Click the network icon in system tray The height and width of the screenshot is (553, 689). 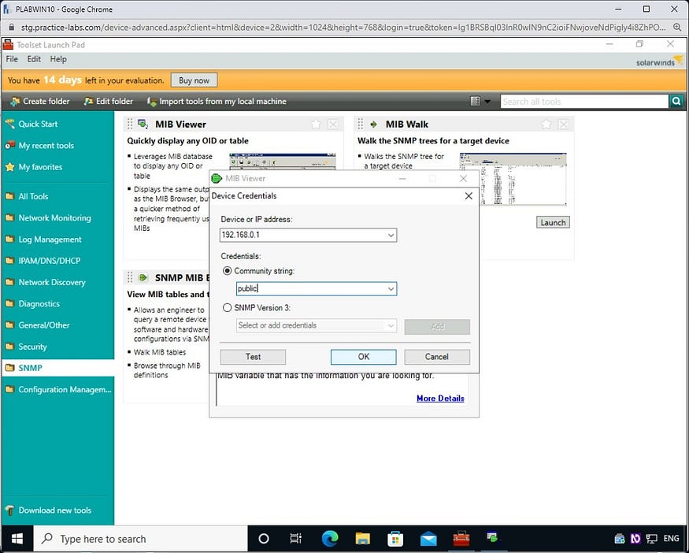[652, 539]
